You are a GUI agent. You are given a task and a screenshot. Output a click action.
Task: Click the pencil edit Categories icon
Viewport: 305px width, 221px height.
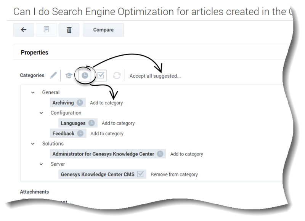click(x=53, y=75)
